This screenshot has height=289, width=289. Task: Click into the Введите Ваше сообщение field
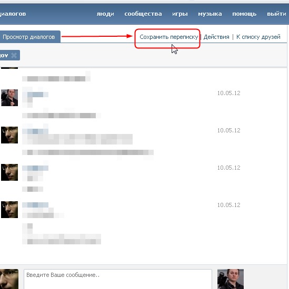pyautogui.click(x=118, y=279)
